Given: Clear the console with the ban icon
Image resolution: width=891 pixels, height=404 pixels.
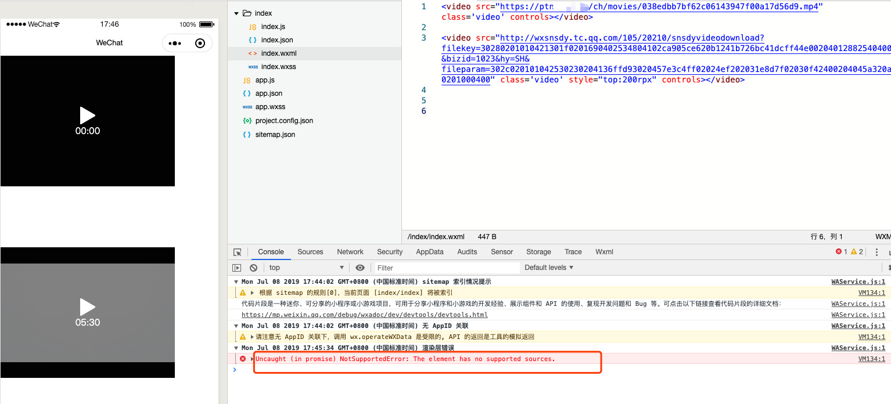Looking at the screenshot, I should [x=253, y=268].
